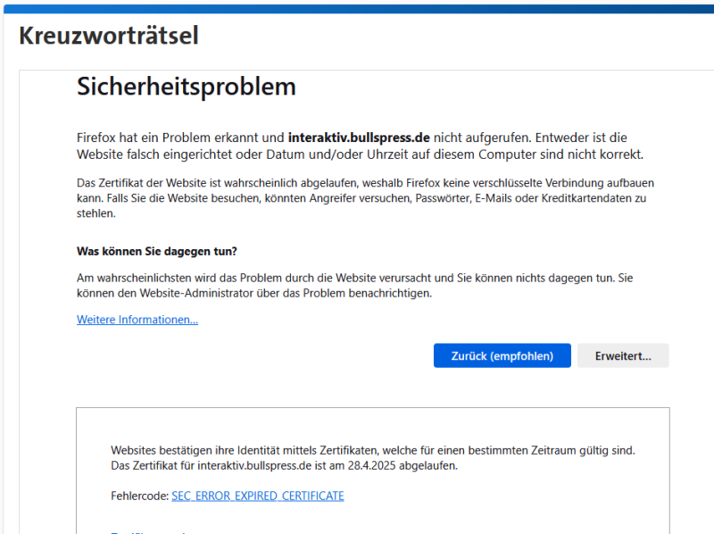This screenshot has height=534, width=714.
Task: Click the paragraph starting 'Am wahrscheinlichsten wird'
Action: [x=354, y=285]
